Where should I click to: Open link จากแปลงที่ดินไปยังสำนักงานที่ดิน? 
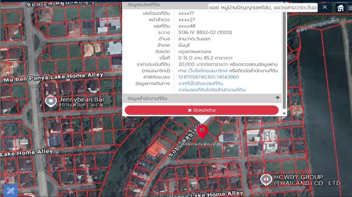[x=212, y=90]
